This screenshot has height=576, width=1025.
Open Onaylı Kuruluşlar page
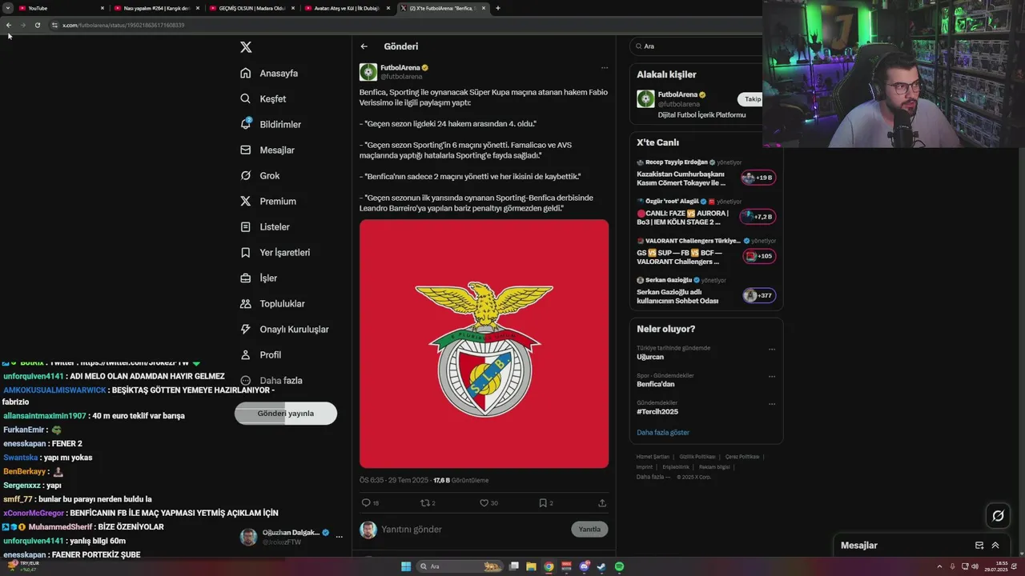tap(284, 329)
